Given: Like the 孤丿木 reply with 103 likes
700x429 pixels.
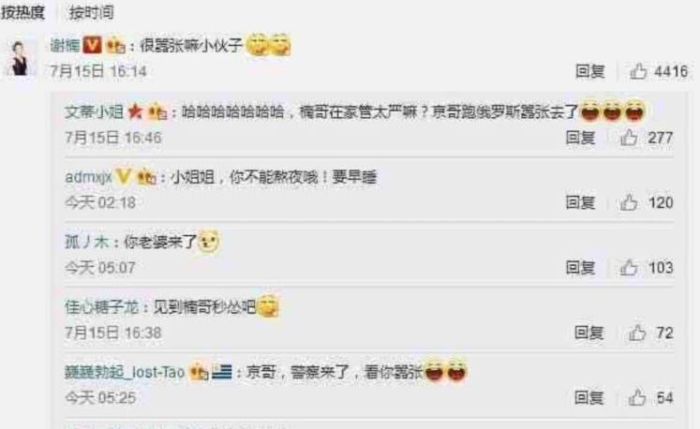Looking at the screenshot, I should pyautogui.click(x=629, y=268).
